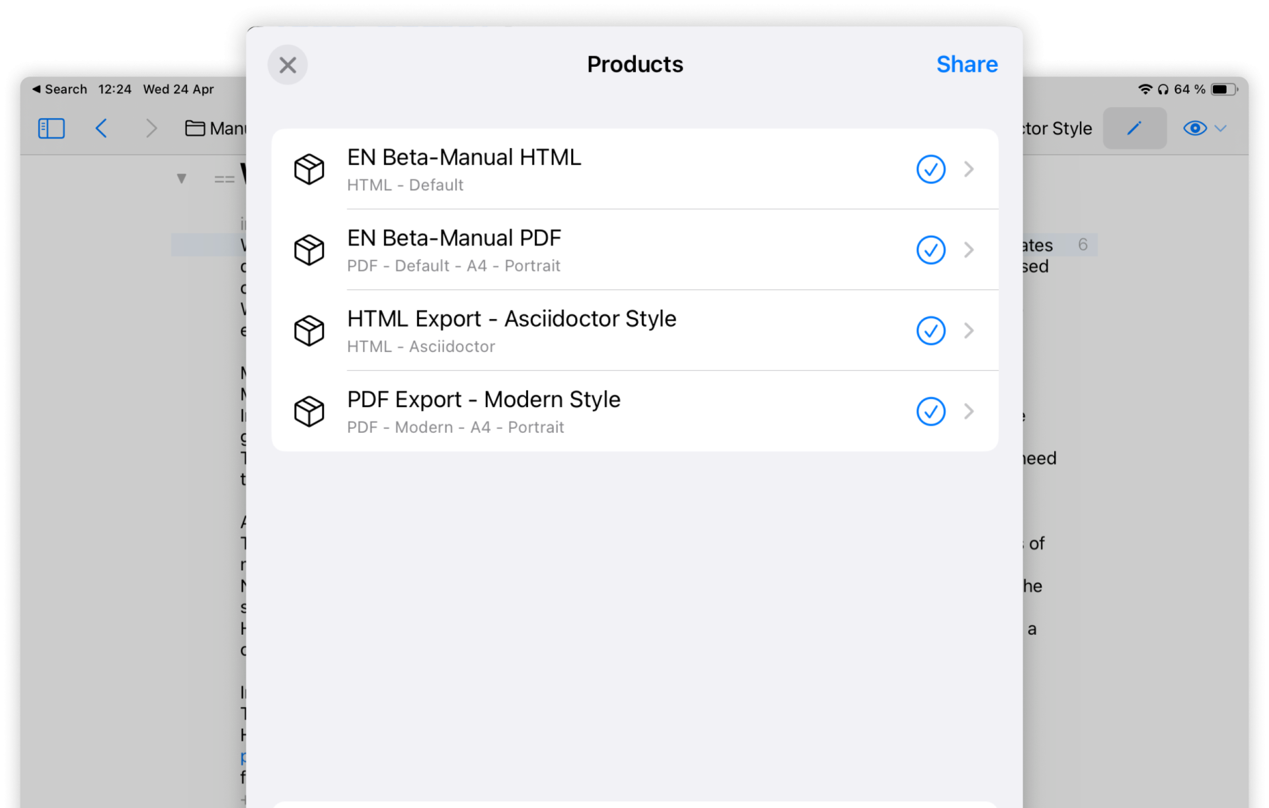1269x808 pixels.
Task: Select PDF Export - Modern Style title
Action: [484, 399]
